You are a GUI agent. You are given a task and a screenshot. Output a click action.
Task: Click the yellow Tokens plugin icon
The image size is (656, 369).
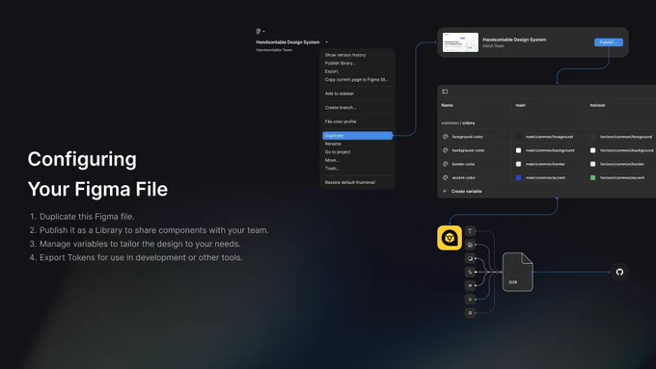tap(450, 238)
